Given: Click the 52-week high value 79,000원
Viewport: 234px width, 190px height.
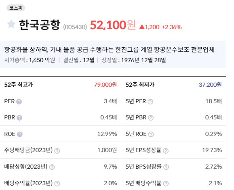Looking at the screenshot, I should click(105, 85).
